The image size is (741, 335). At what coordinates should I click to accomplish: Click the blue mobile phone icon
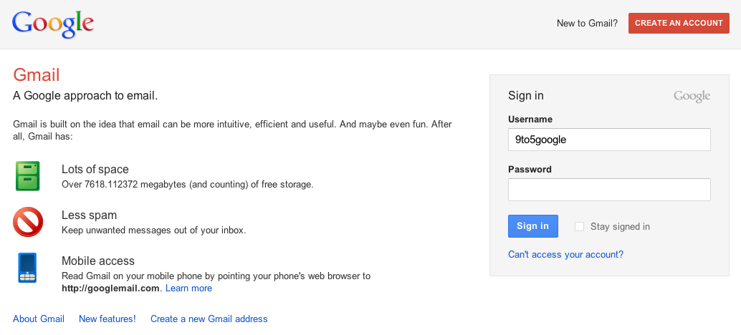tap(28, 268)
